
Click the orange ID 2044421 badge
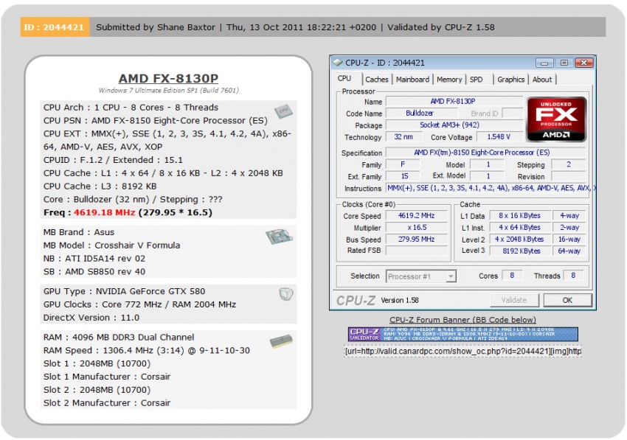point(55,27)
